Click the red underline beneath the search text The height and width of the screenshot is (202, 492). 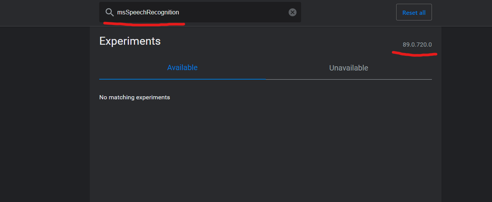tap(144, 23)
